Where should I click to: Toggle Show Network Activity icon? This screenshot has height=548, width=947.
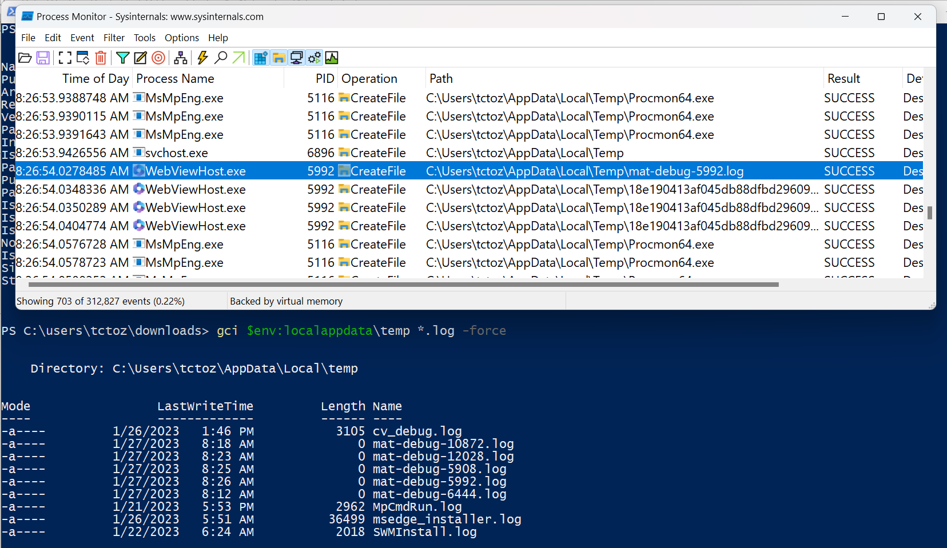click(x=296, y=58)
